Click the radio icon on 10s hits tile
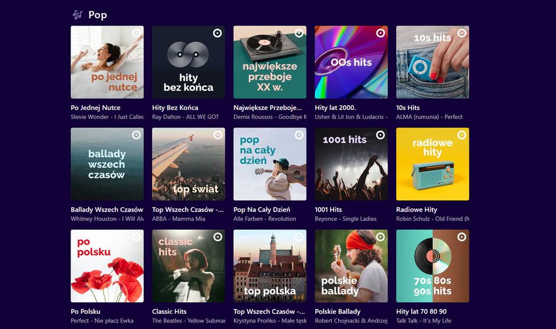This screenshot has width=556, height=329. point(461,33)
